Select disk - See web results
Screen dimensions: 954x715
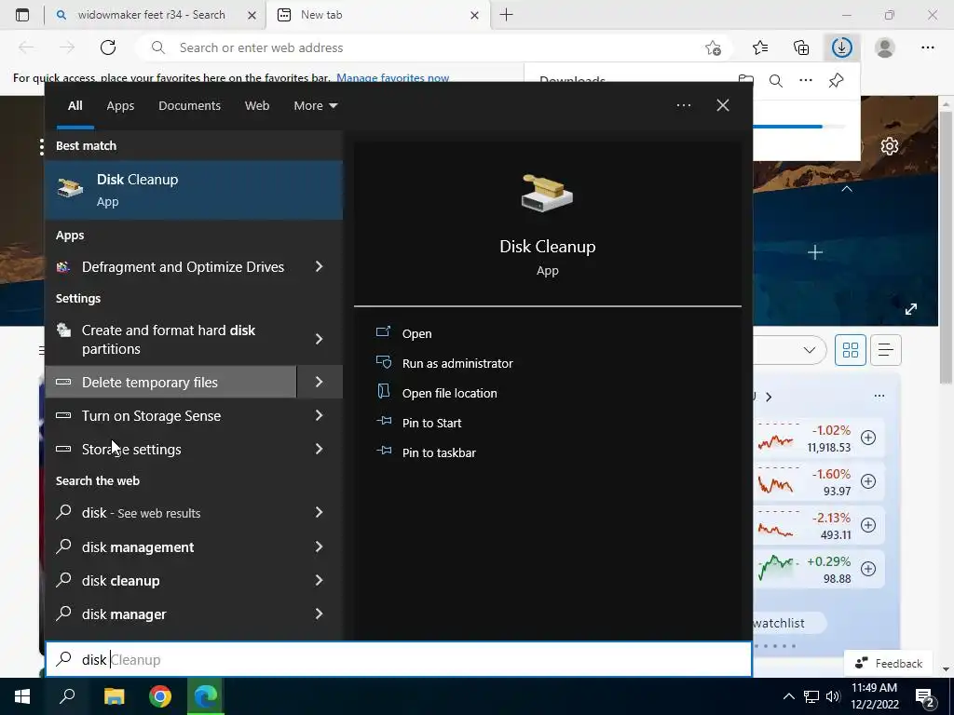tap(171, 513)
